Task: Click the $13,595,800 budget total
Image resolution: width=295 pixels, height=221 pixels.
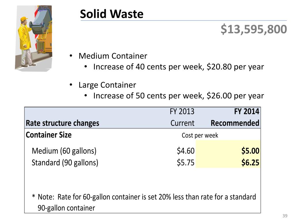Action: click(254, 29)
